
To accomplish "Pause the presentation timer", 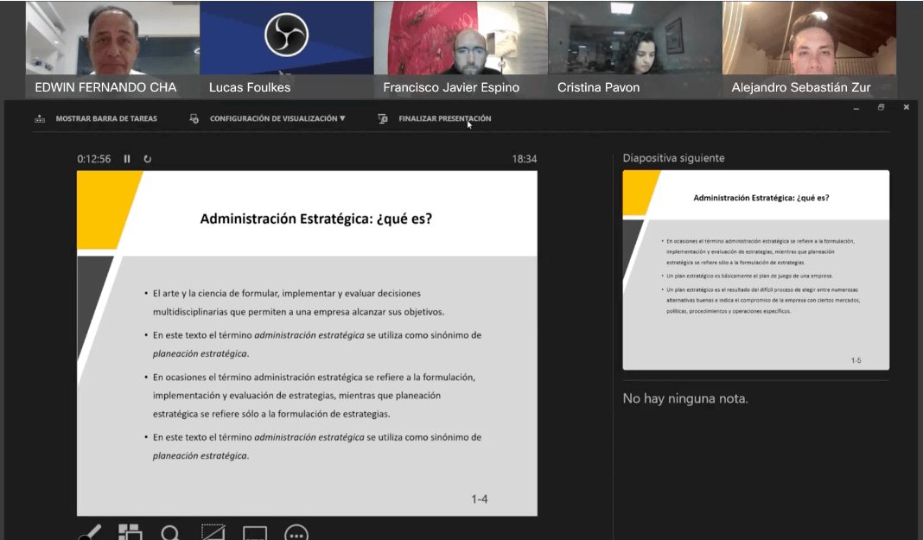I will coord(125,158).
